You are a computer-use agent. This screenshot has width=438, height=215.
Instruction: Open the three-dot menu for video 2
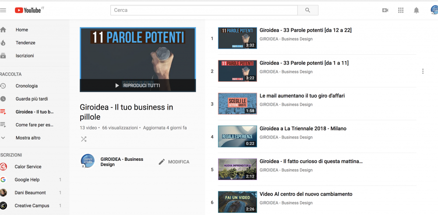[423, 71]
